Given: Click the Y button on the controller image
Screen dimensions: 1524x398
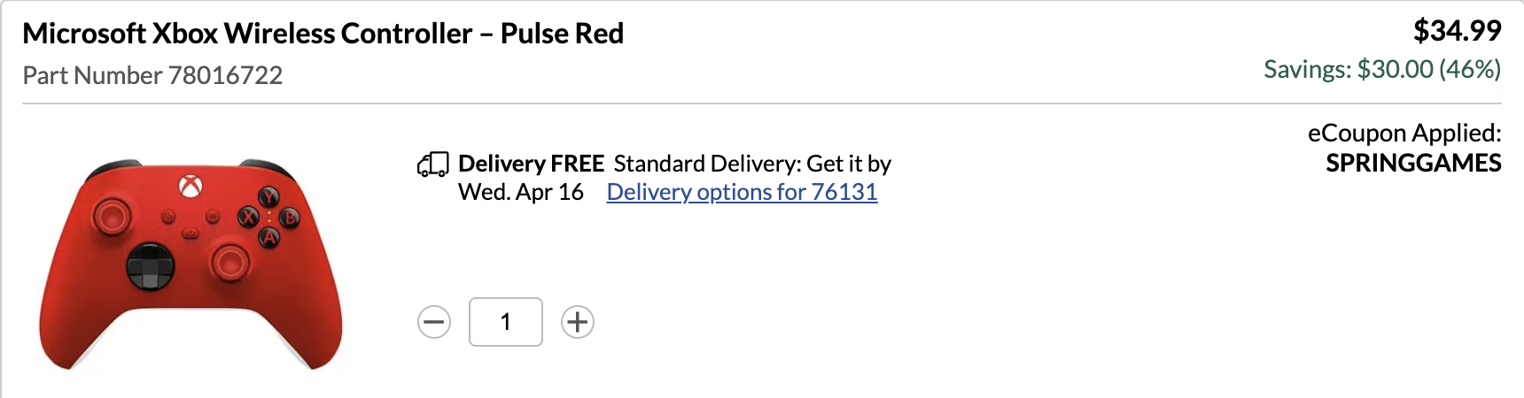Looking at the screenshot, I should point(268,196).
